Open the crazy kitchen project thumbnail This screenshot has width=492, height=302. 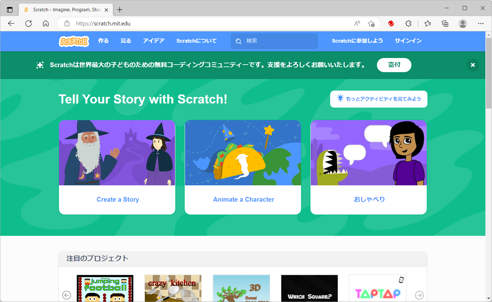[173, 288]
